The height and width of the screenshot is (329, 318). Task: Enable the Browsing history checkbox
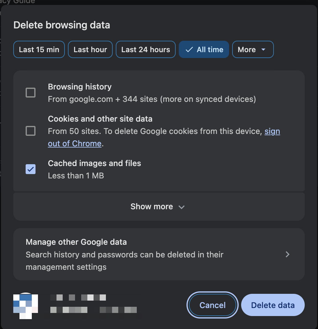coord(31,93)
